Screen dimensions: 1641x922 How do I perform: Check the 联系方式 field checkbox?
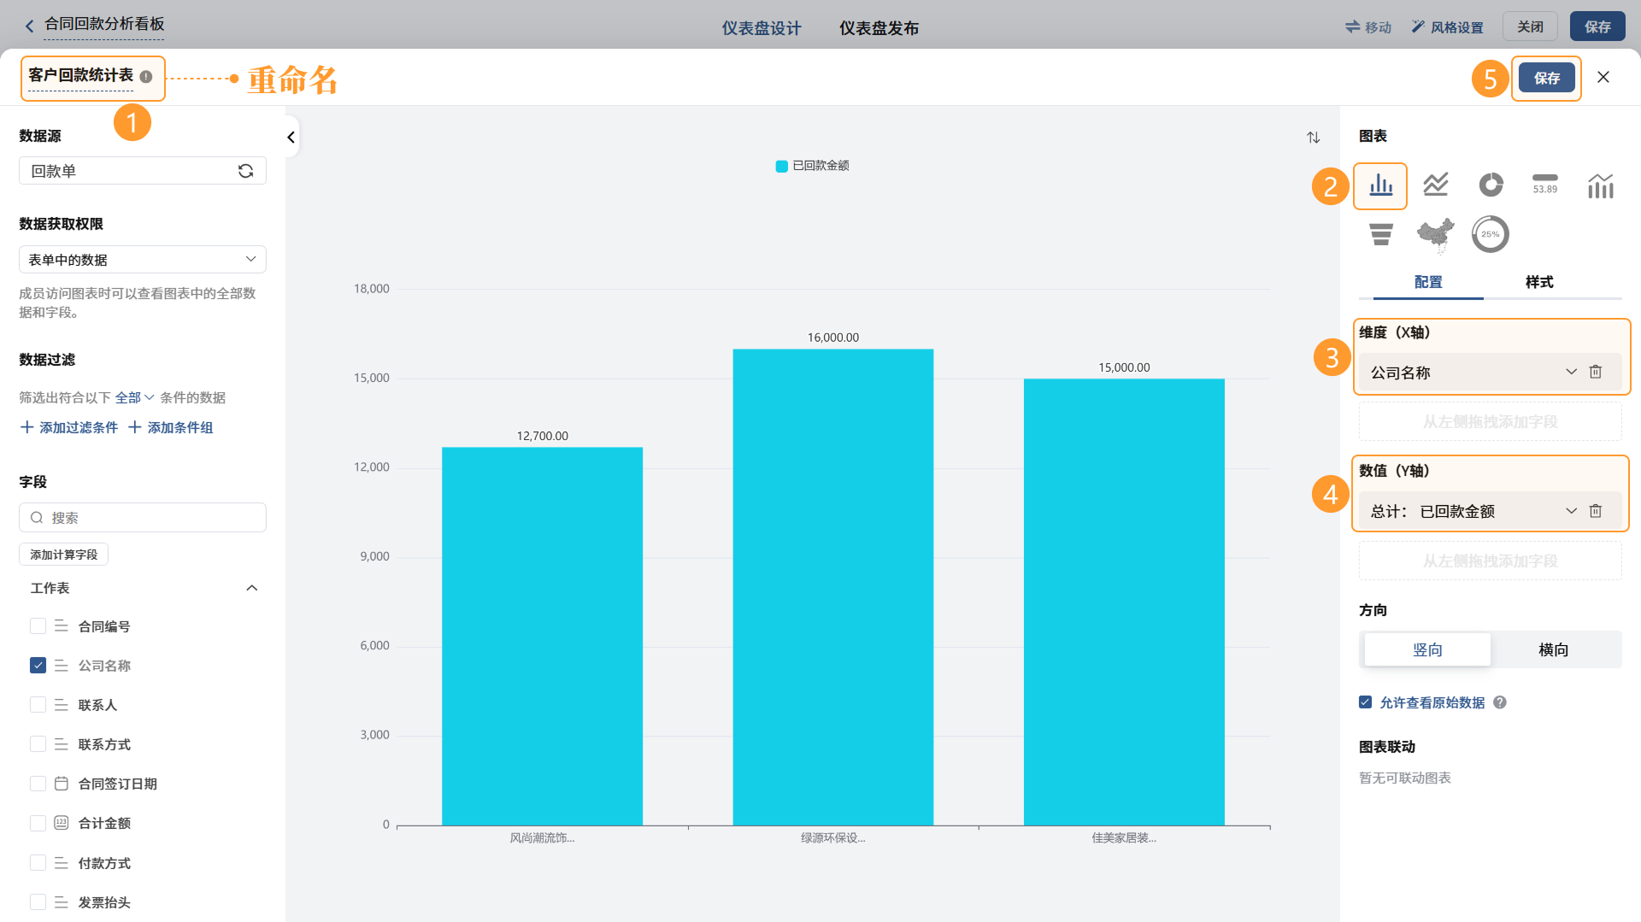[38, 744]
